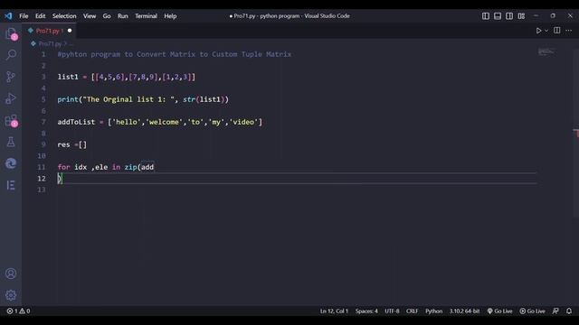579x325 pixels.
Task: Open the Explorer view in activity bar
Action: click(x=11, y=33)
